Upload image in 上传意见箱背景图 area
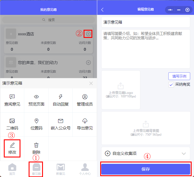Viewport: 194px width, 177px height. click(146, 128)
